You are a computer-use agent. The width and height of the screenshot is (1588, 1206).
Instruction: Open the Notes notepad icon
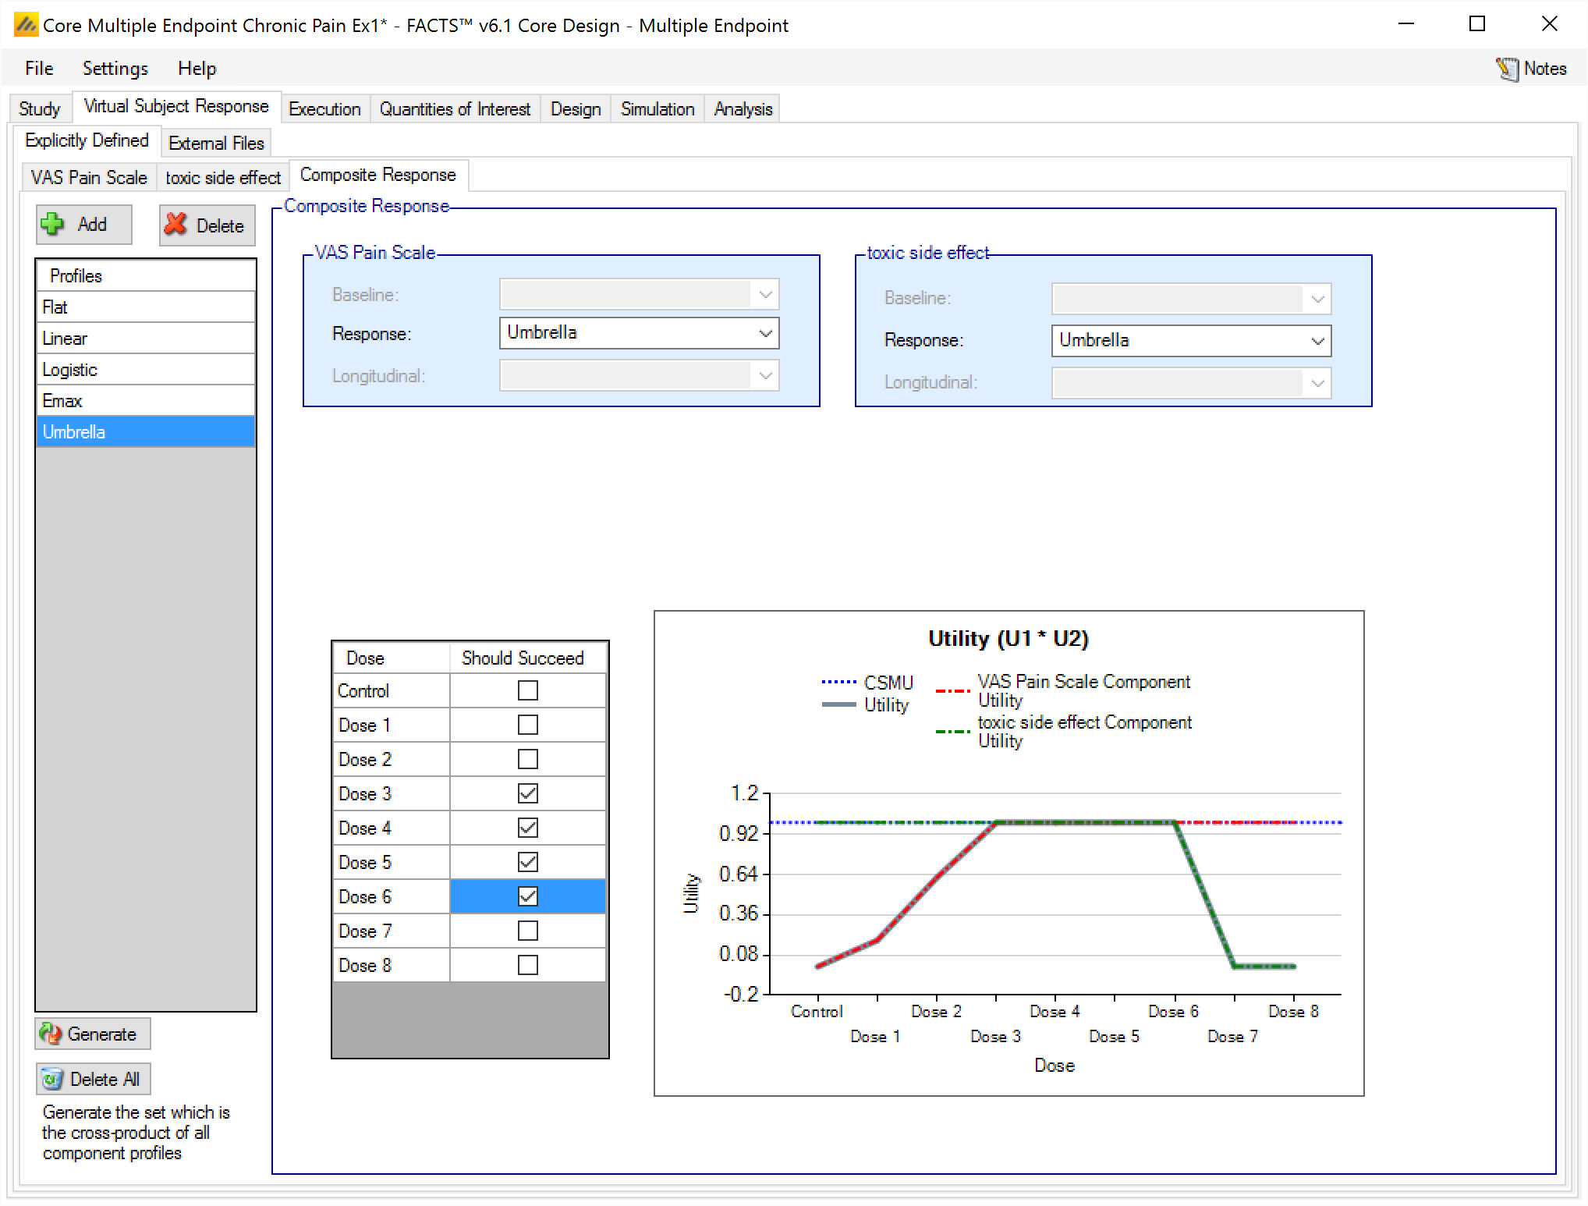click(x=1507, y=69)
